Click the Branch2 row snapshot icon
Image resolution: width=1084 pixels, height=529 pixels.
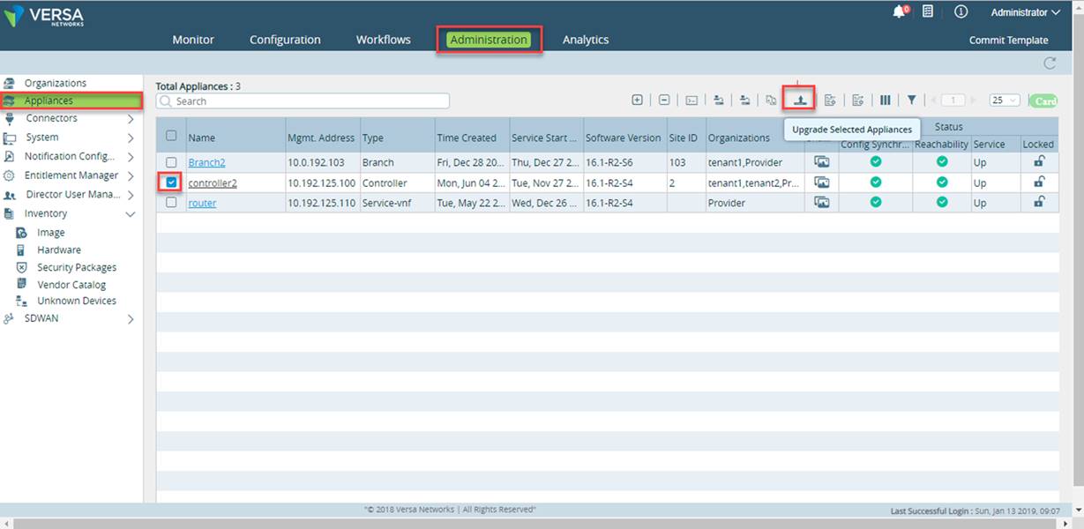click(x=822, y=162)
